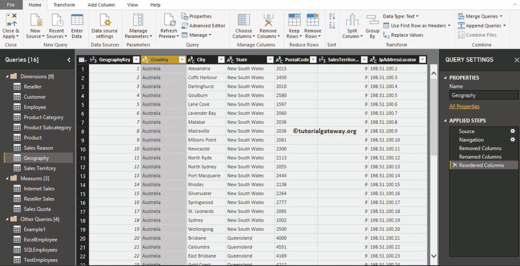The width and height of the screenshot is (520, 266).
Task: Click the Close & Apply icon
Action: tap(10, 21)
